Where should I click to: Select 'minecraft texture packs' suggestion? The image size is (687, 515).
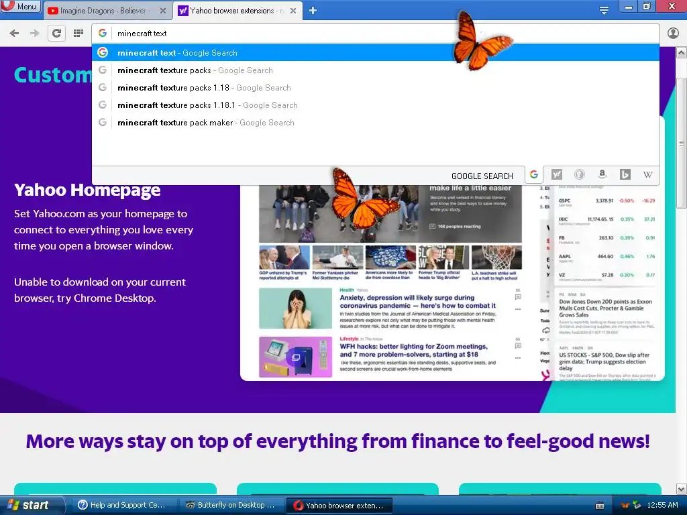pyautogui.click(x=376, y=70)
